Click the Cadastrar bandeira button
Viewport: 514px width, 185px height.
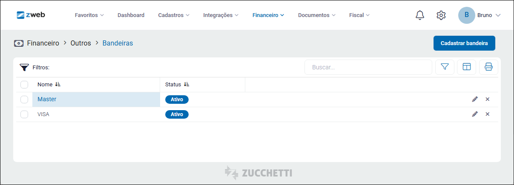(464, 43)
